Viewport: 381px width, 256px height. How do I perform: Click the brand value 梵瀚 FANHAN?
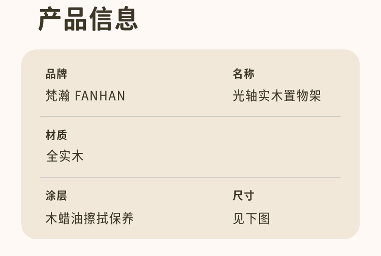tap(85, 95)
